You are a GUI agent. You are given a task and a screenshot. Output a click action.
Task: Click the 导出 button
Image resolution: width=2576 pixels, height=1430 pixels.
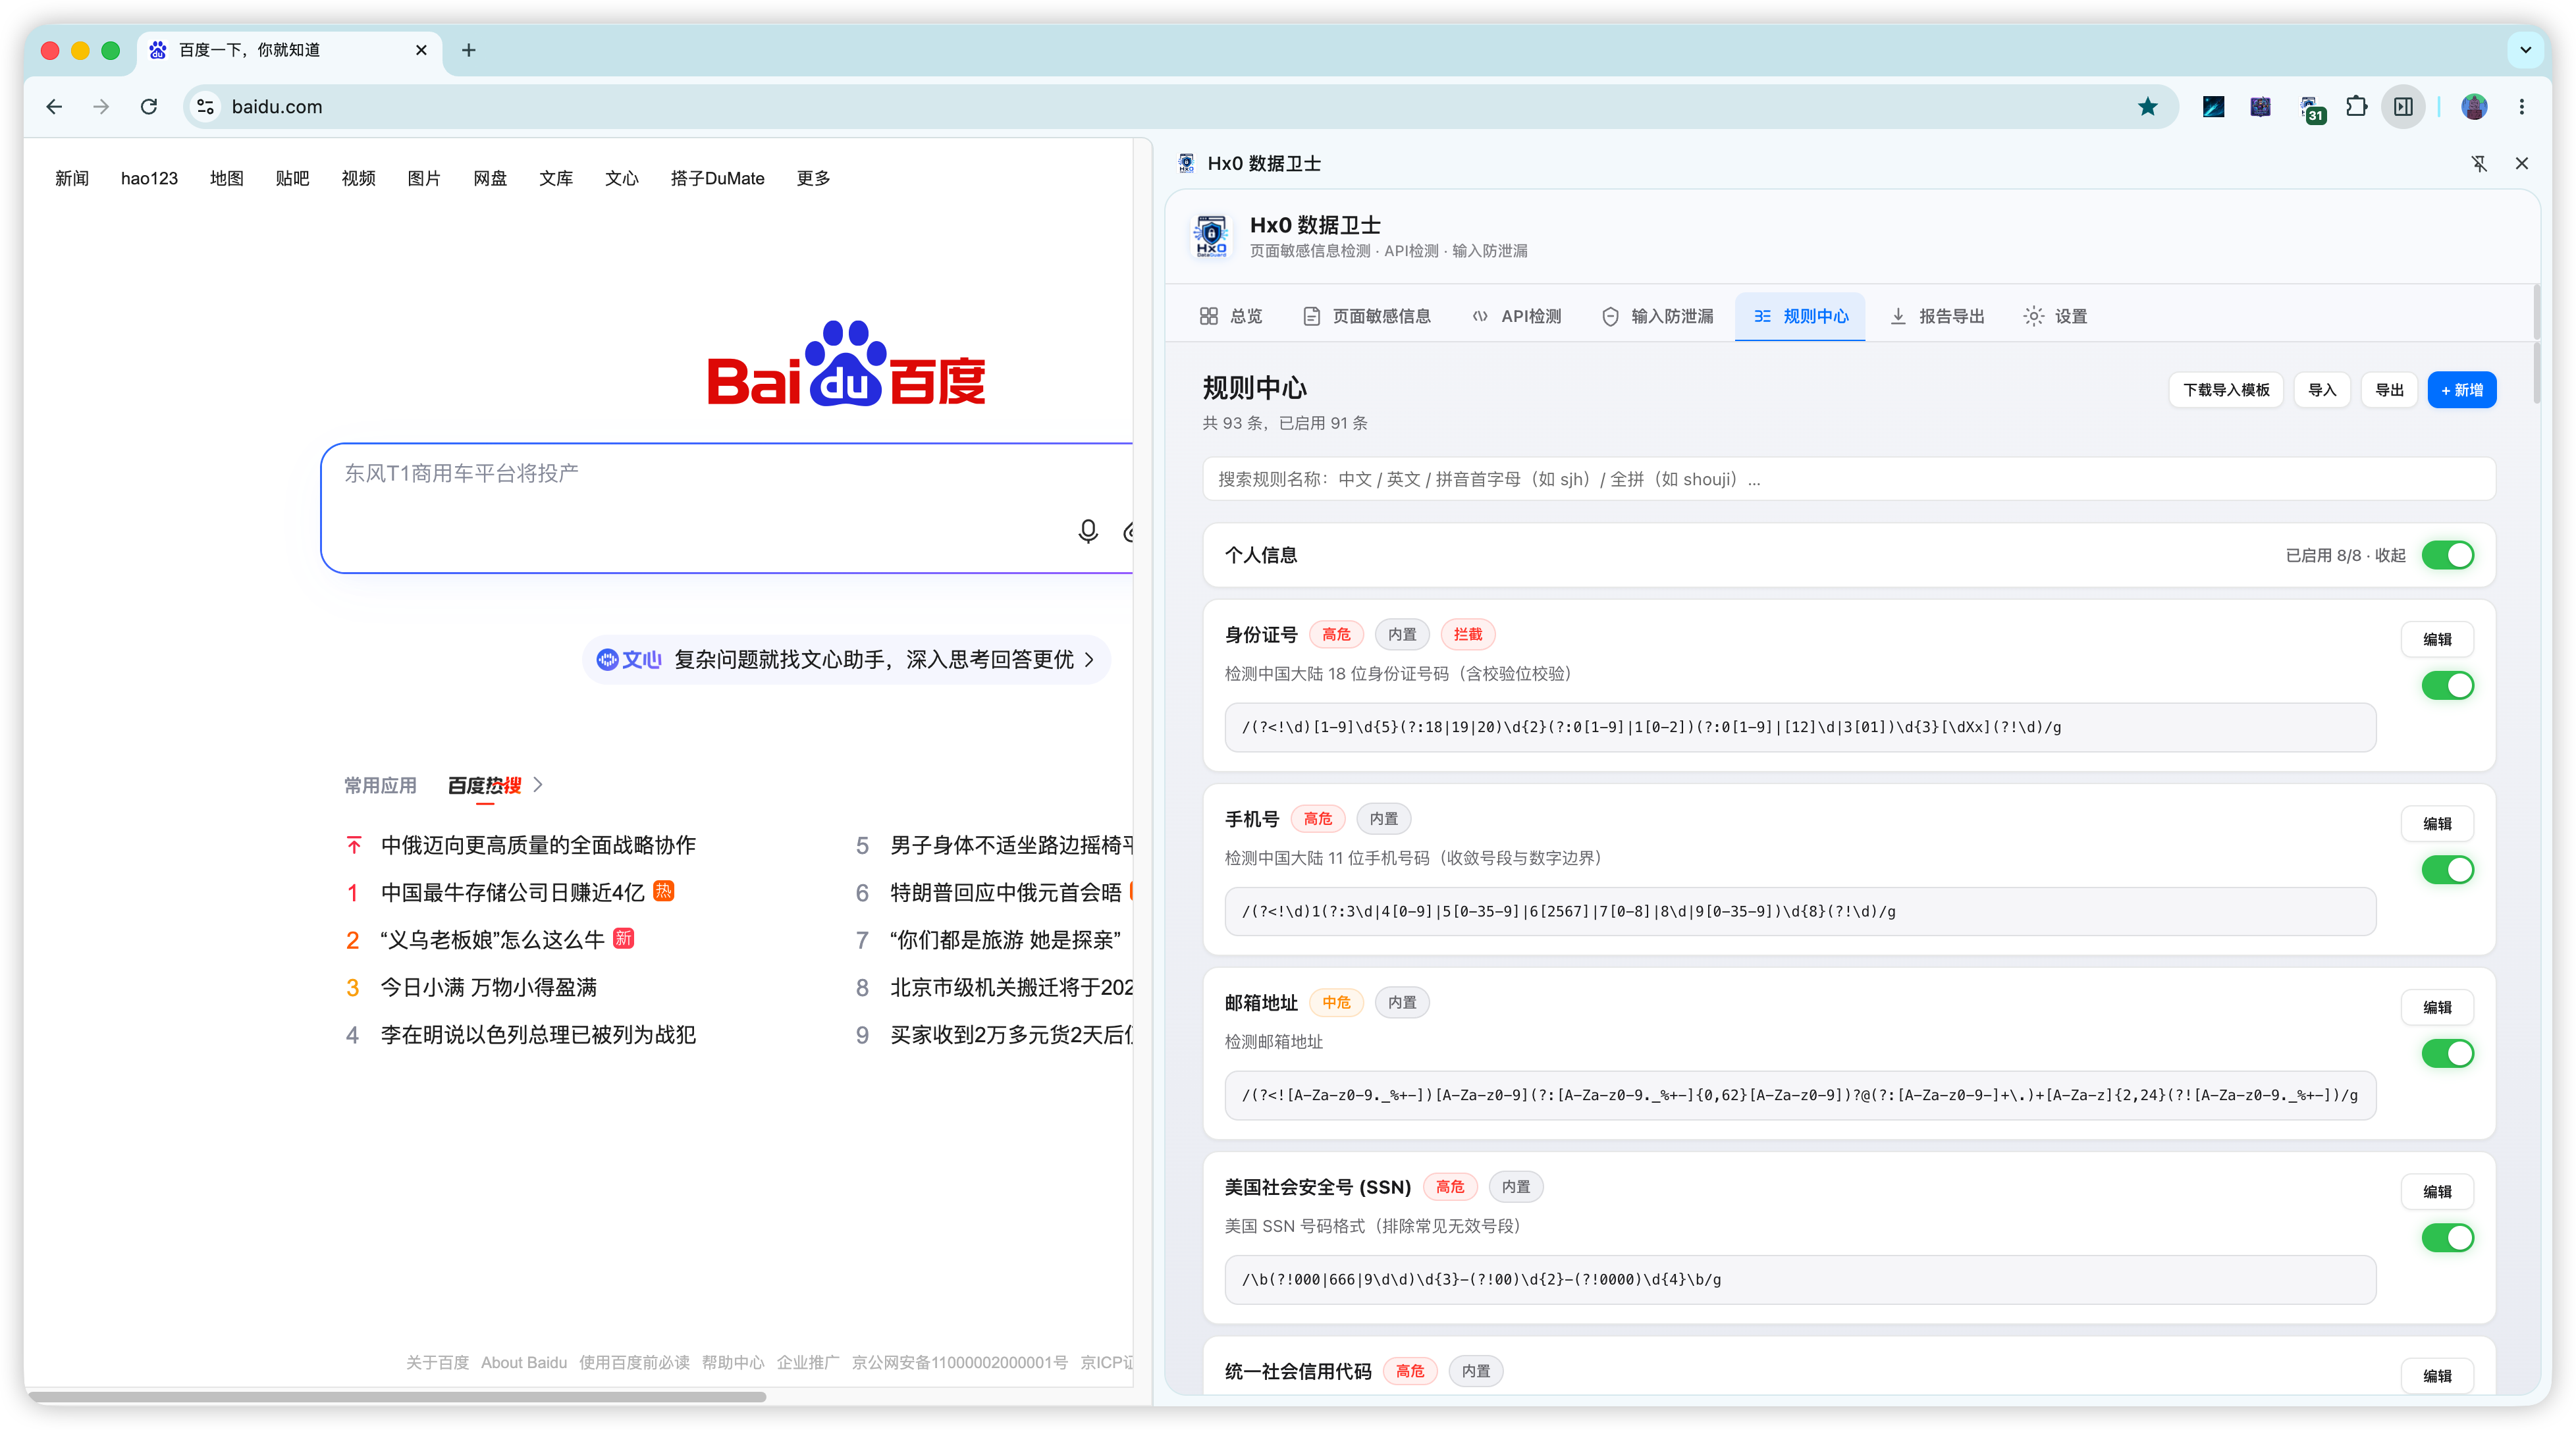click(x=2389, y=390)
